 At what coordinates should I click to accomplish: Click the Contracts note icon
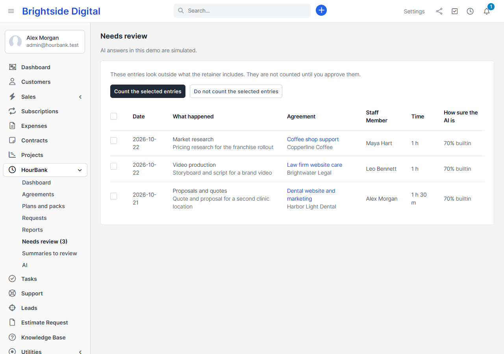[x=12, y=140]
